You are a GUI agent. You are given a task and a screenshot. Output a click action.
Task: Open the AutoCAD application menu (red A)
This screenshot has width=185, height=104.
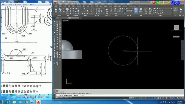[x=55, y=3]
